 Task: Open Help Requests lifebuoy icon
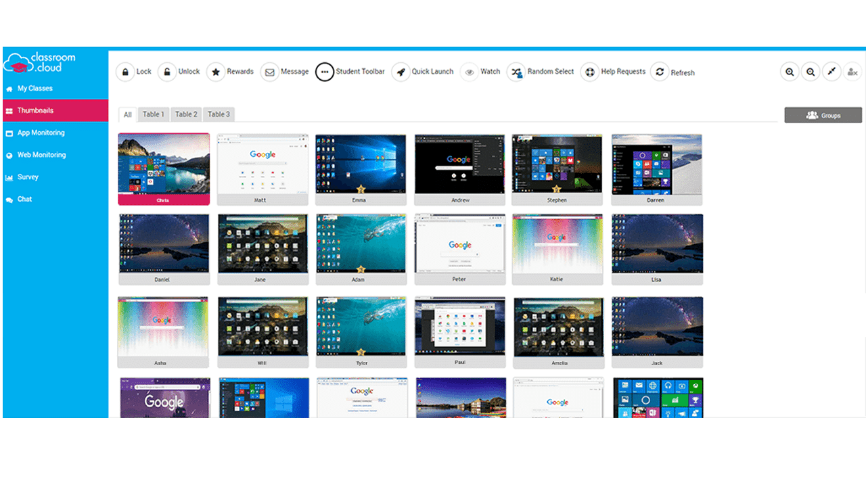click(590, 72)
